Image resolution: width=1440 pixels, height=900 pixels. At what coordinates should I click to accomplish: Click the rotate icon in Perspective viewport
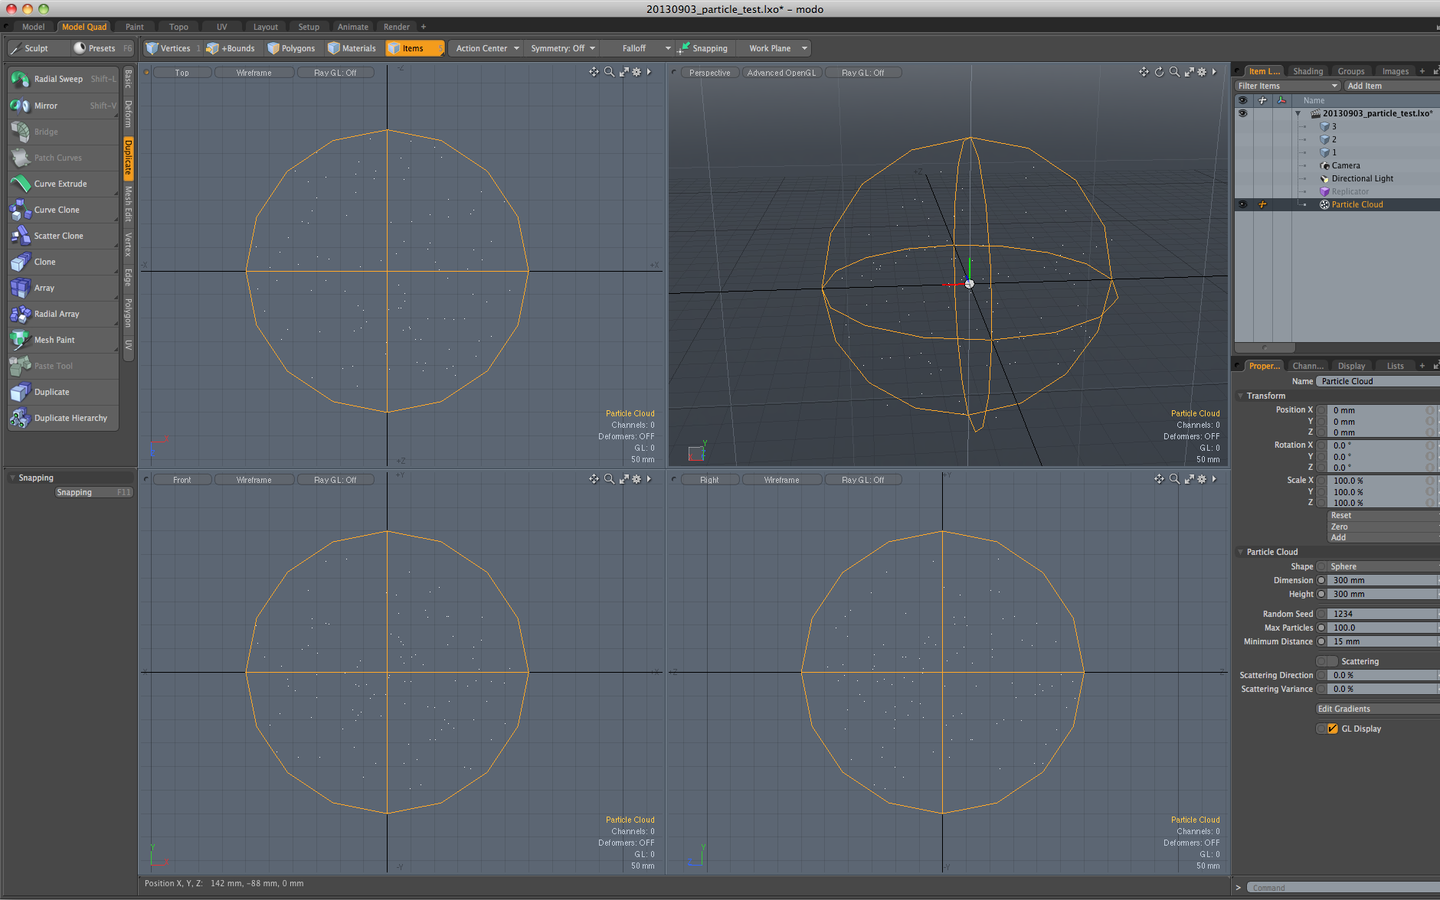click(1159, 72)
